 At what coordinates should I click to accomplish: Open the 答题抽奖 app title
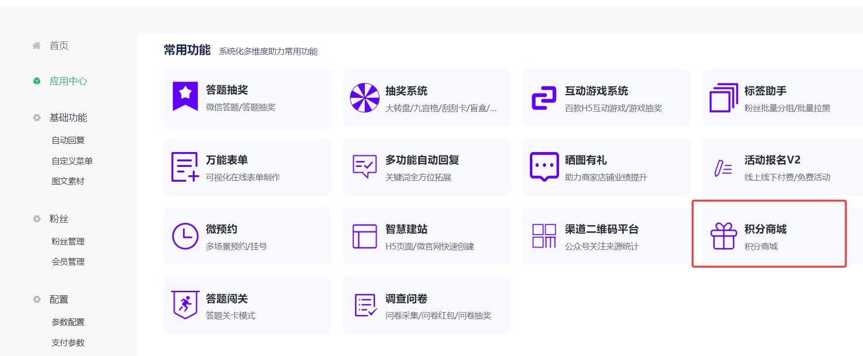point(227,90)
